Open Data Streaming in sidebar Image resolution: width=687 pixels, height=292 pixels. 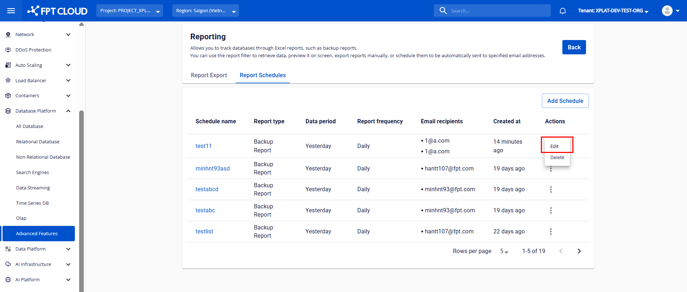33,188
